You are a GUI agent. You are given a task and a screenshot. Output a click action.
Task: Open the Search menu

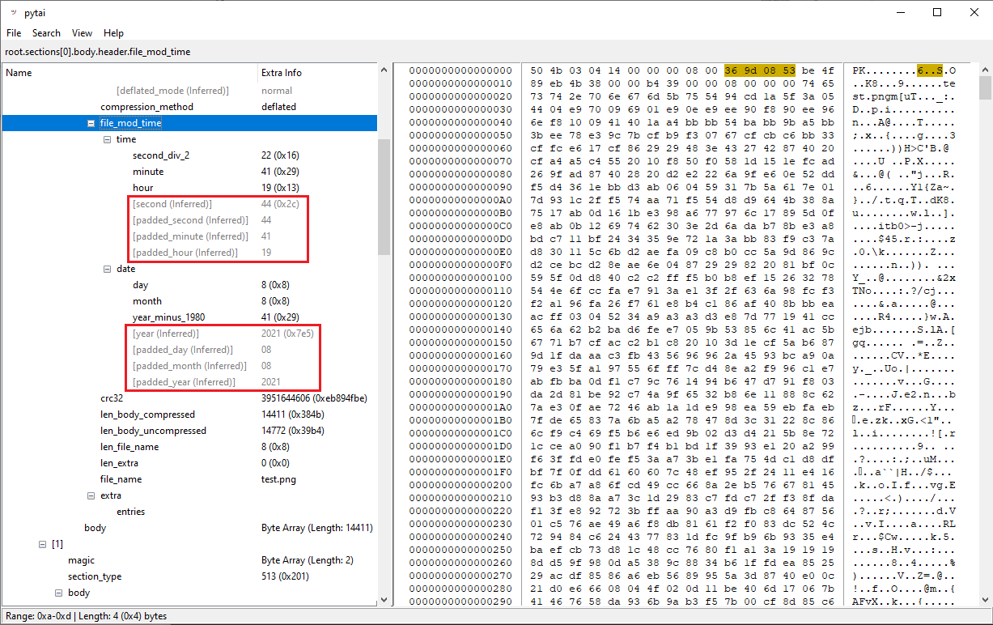(x=46, y=33)
